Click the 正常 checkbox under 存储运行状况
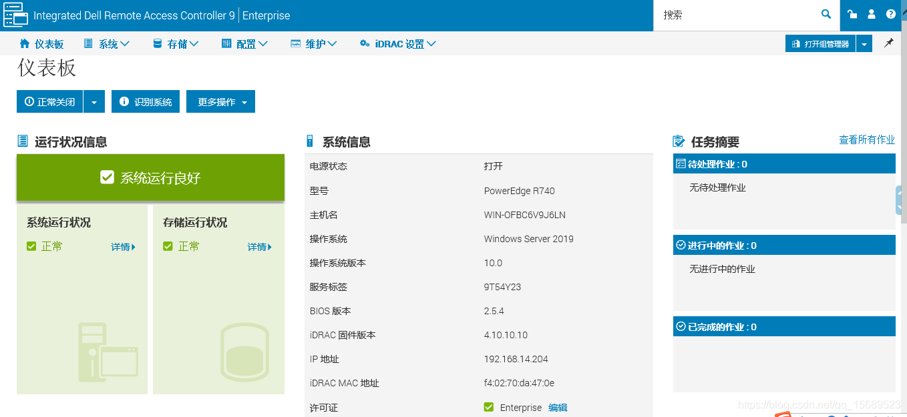907x417 pixels. [x=168, y=246]
